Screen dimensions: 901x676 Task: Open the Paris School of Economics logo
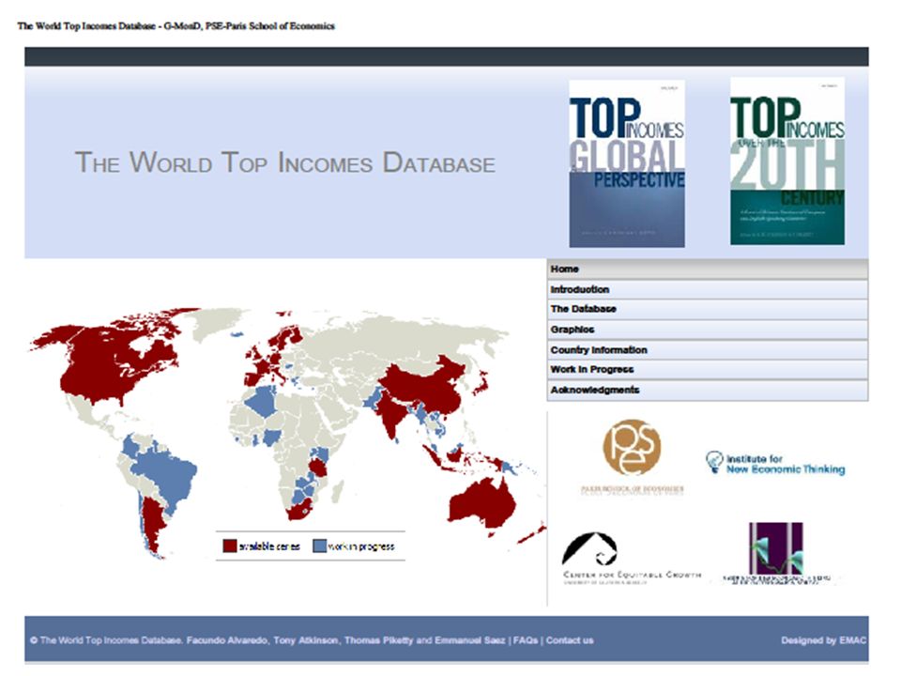click(632, 457)
